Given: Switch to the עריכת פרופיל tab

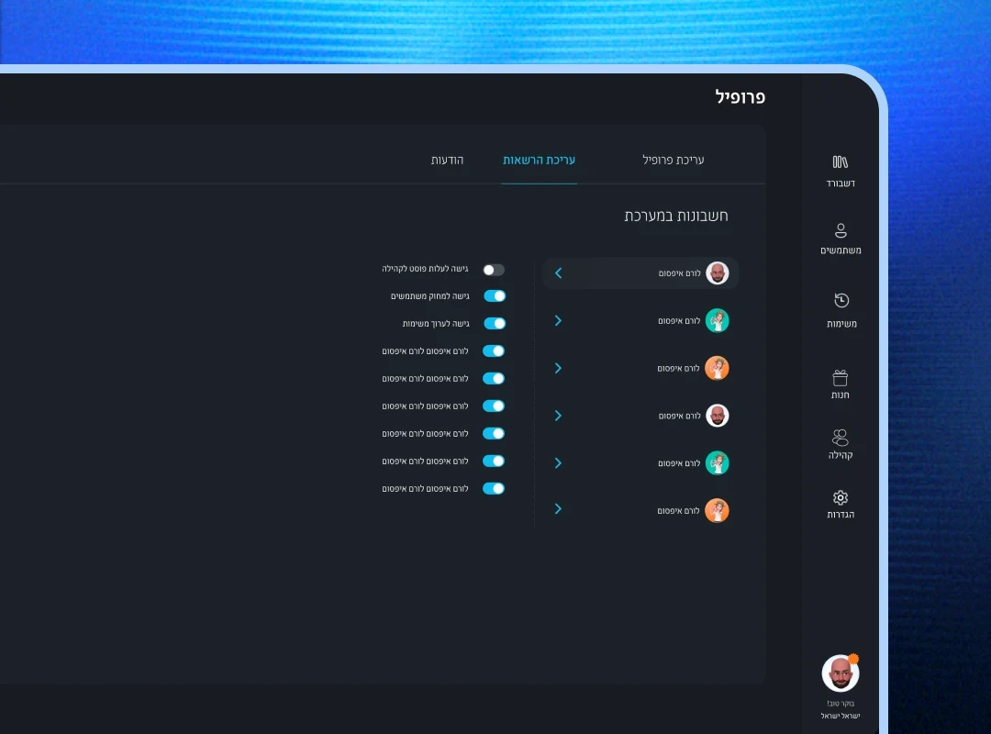Looking at the screenshot, I should [x=674, y=160].
